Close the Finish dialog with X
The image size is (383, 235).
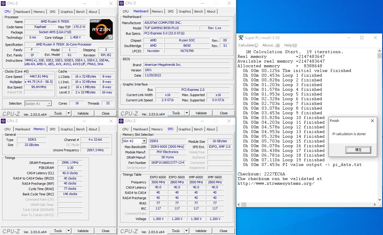372,121
